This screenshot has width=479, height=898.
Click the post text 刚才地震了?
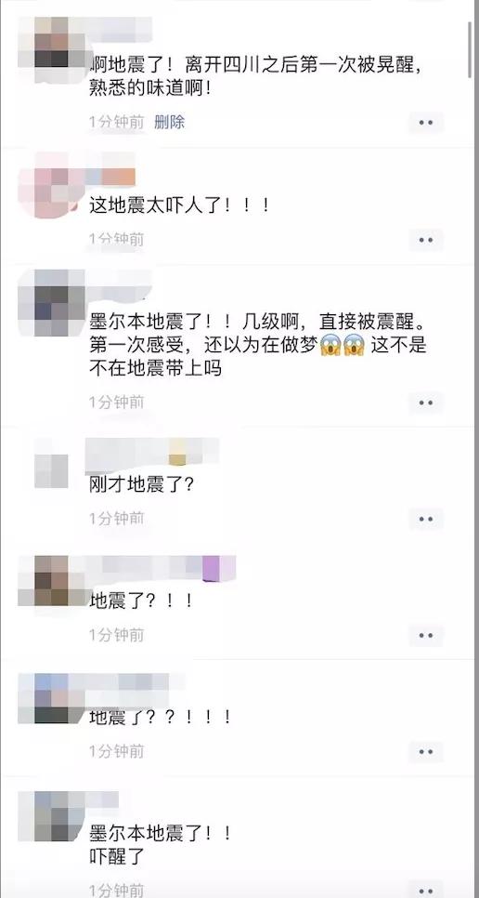click(x=142, y=485)
